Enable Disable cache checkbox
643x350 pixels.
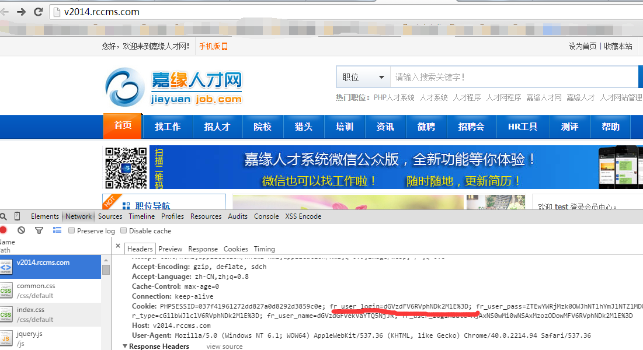click(x=123, y=230)
